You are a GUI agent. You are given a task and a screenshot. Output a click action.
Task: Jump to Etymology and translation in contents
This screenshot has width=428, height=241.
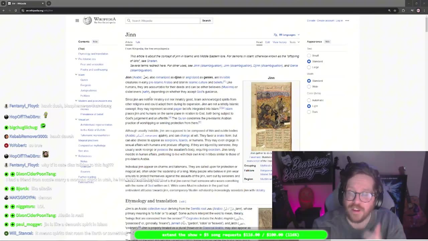tap(93, 54)
